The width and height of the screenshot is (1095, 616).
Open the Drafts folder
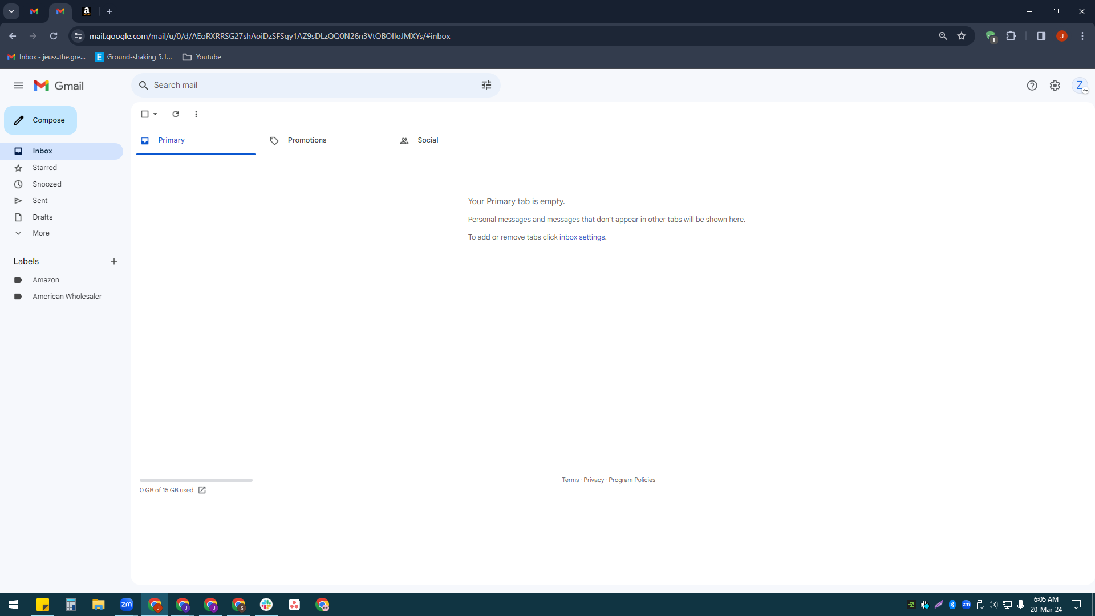point(62,217)
